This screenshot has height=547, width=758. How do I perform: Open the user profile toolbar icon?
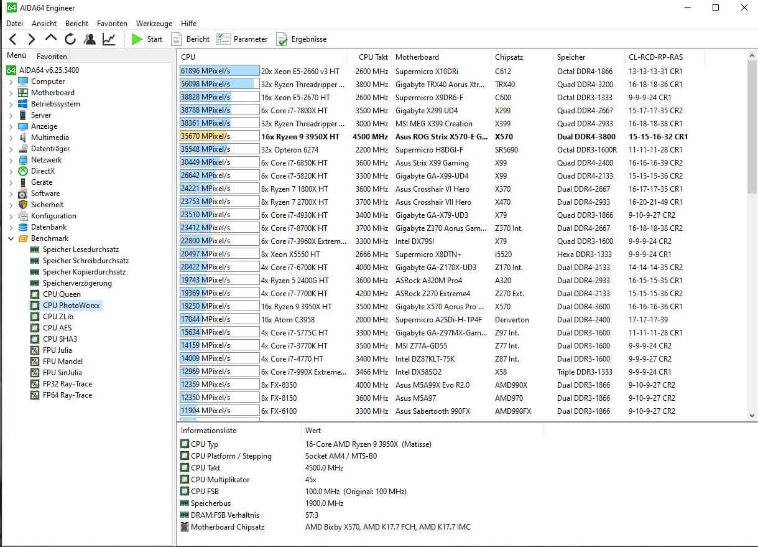coord(90,39)
